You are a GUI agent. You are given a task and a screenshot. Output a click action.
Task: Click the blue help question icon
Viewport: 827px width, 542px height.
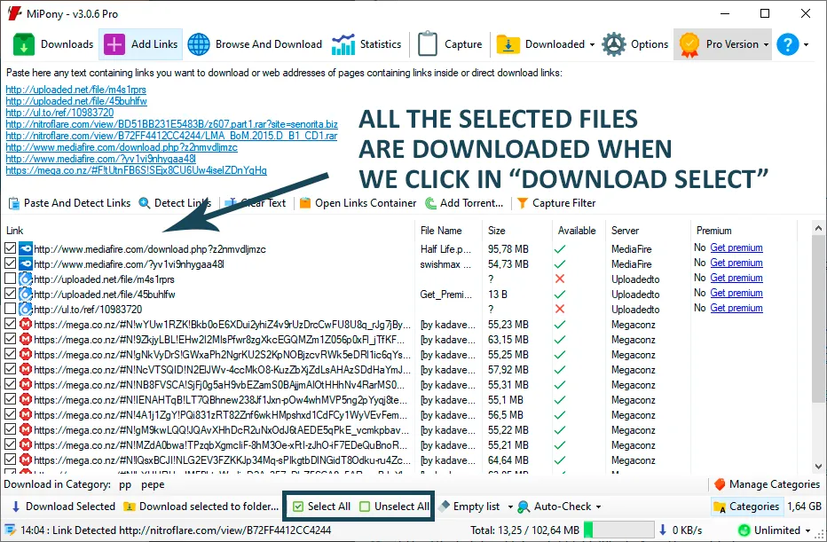[787, 44]
